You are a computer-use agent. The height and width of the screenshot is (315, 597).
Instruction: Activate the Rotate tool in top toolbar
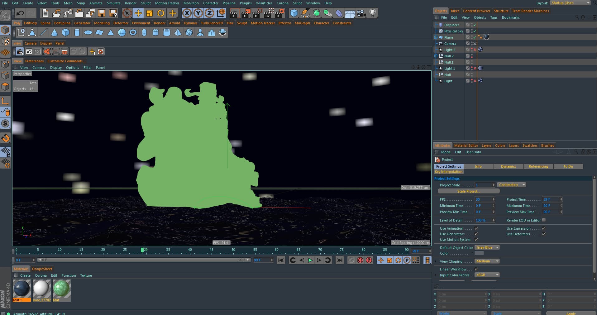click(161, 13)
